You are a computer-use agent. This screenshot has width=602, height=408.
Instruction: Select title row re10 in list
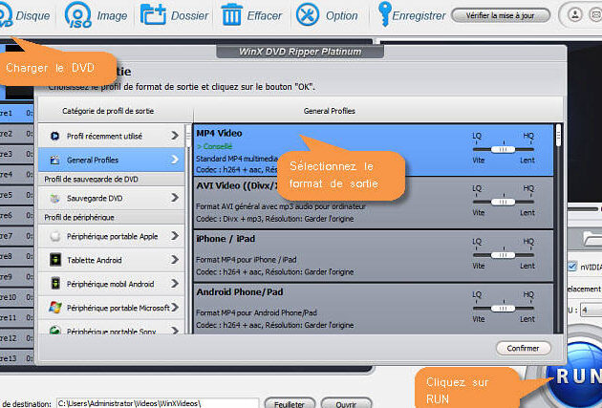click(x=16, y=297)
